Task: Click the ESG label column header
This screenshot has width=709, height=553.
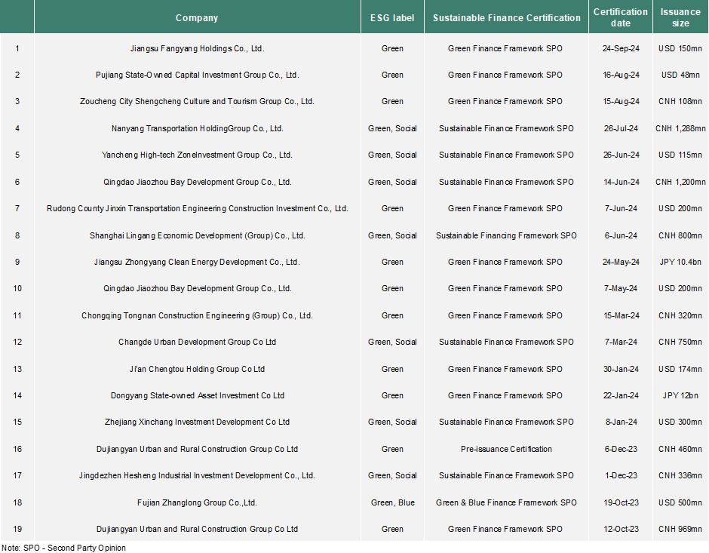Action: click(x=392, y=17)
